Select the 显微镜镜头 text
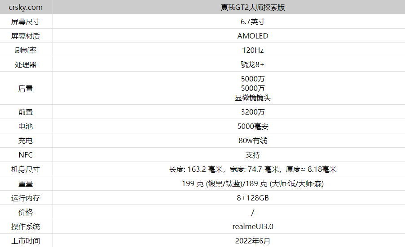The width and height of the screenshot is (405, 247). pos(253,98)
